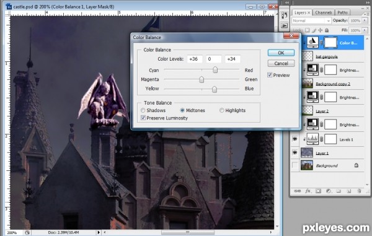This screenshot has width=372, height=236.
Task: Click Cancel in Color Balance dialog
Action: (x=281, y=63)
